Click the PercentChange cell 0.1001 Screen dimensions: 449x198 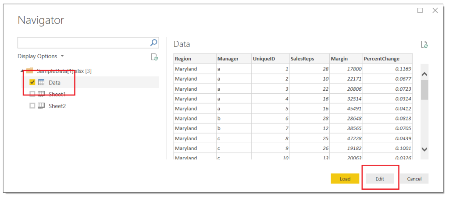388,148
